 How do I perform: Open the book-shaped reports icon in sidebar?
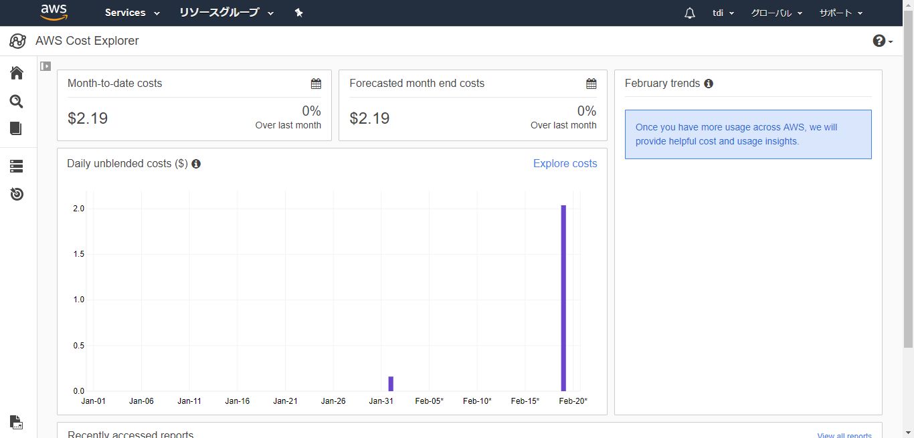pos(17,128)
